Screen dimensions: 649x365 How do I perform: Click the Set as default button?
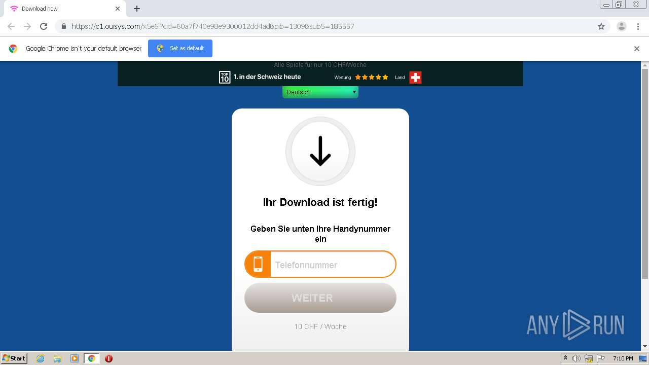180,48
